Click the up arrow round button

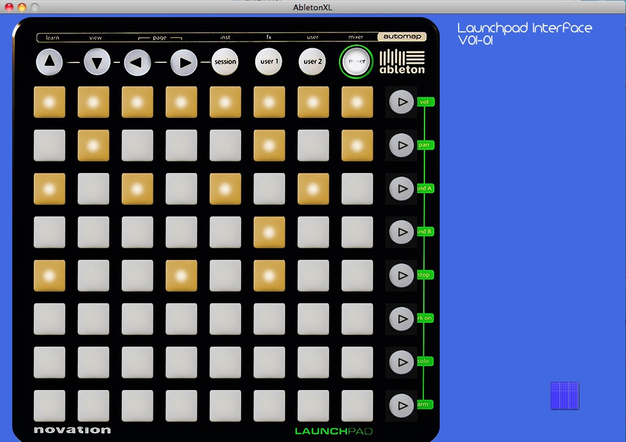tap(49, 62)
